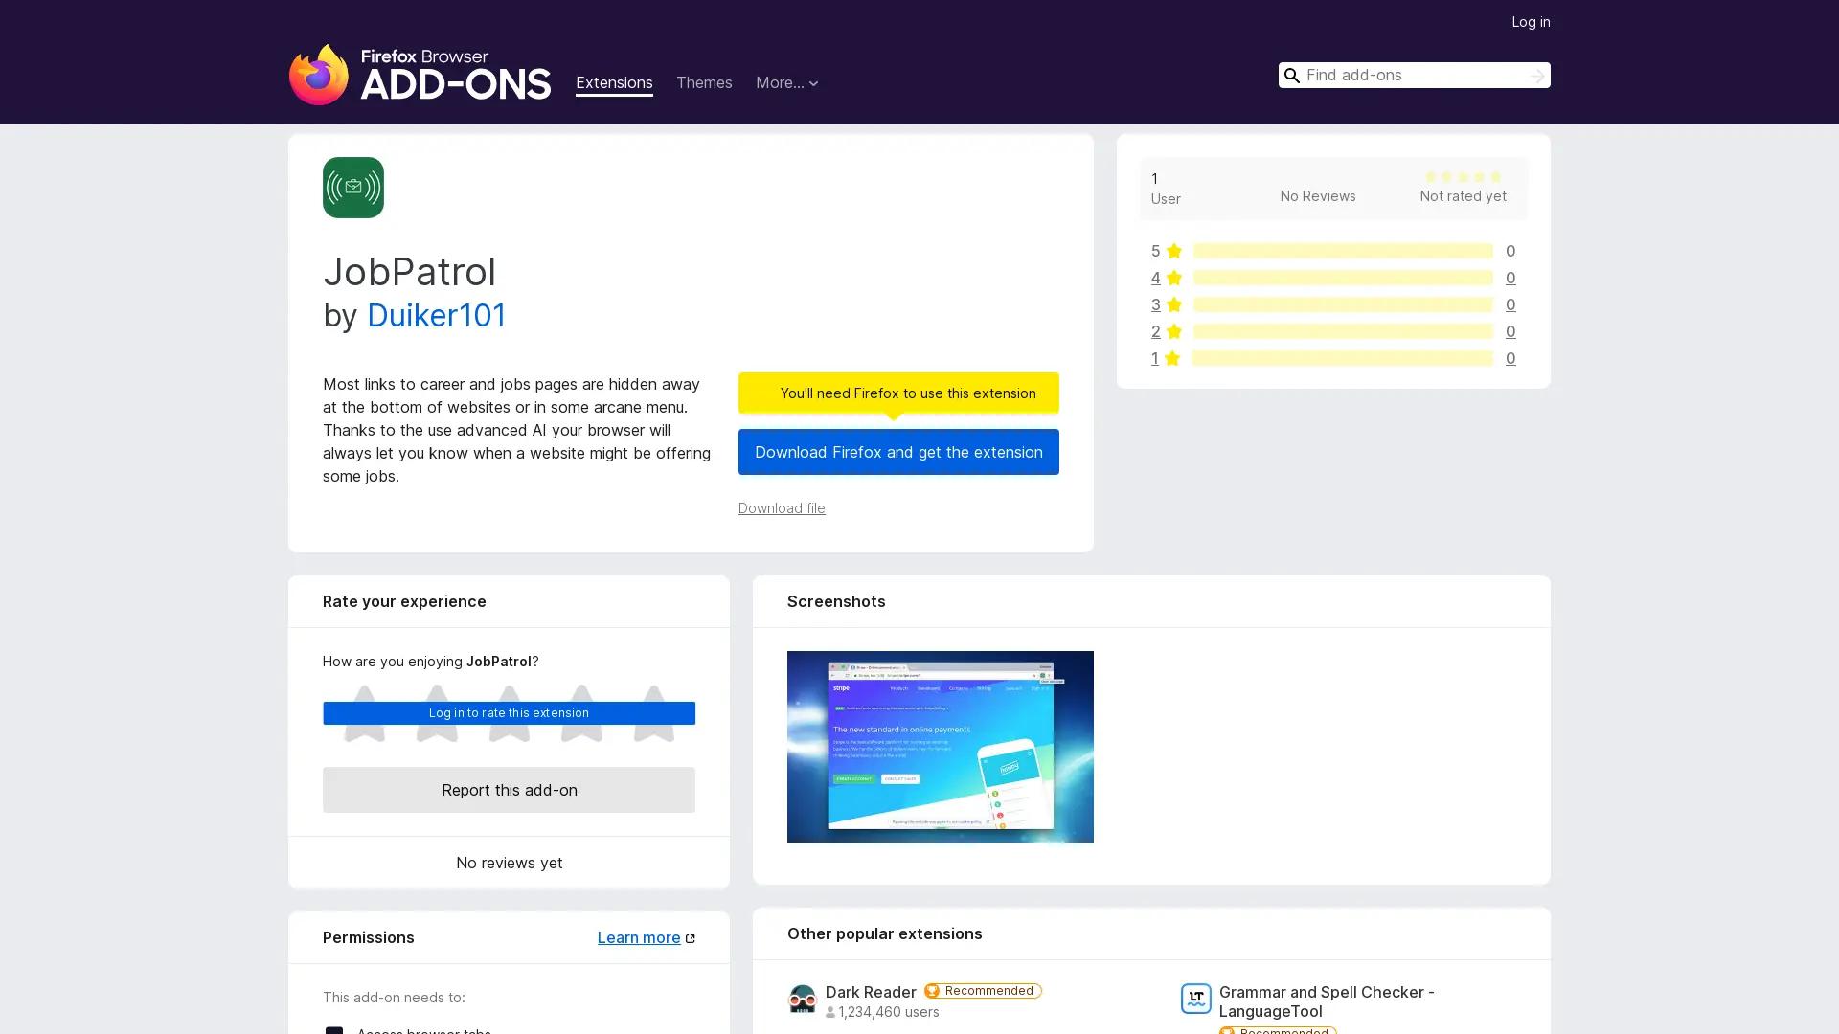
Task: Expand the 1-star reviews filter
Action: (1155, 358)
